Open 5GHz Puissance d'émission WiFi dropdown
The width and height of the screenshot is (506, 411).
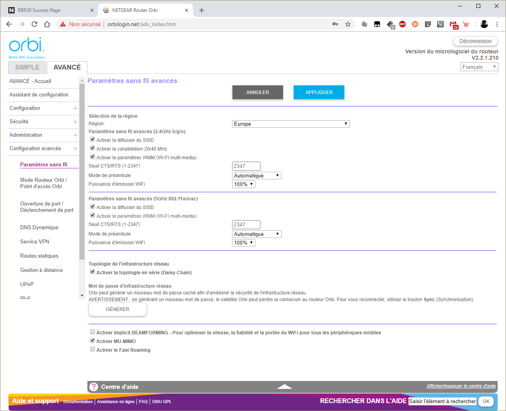coord(244,243)
